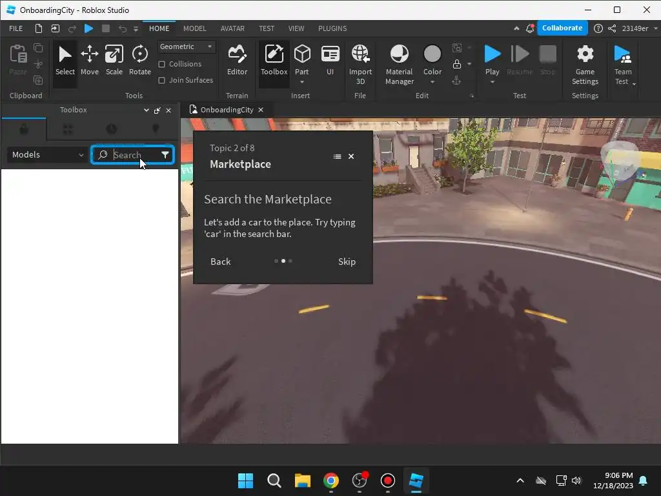Image resolution: width=661 pixels, height=496 pixels.
Task: Click Back in the tutorial popup
Action: (221, 262)
